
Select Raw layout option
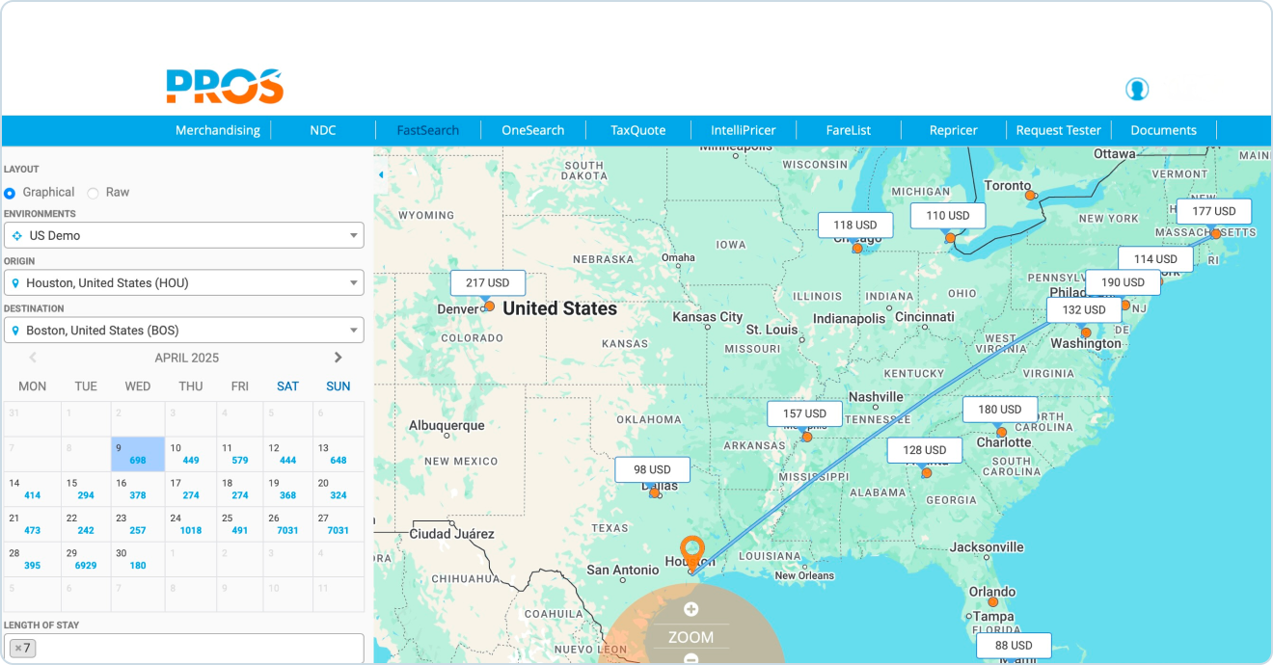(93, 193)
